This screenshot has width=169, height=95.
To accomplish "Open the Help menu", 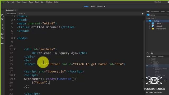I will coord(56,2).
